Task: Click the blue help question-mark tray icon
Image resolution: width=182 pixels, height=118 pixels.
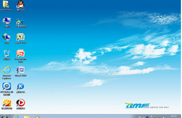Action: [x=147, y=117]
